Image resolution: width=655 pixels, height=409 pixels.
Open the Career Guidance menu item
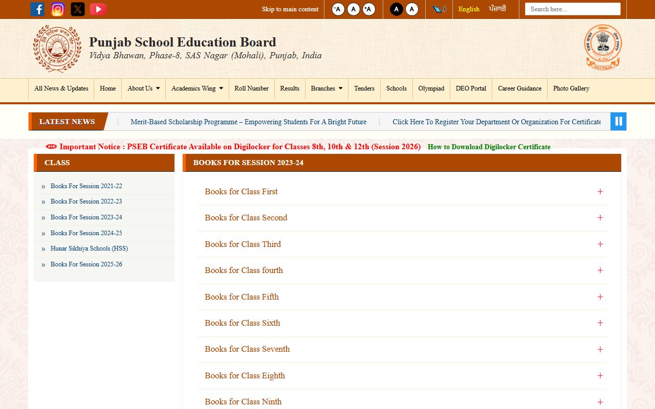pyautogui.click(x=519, y=88)
